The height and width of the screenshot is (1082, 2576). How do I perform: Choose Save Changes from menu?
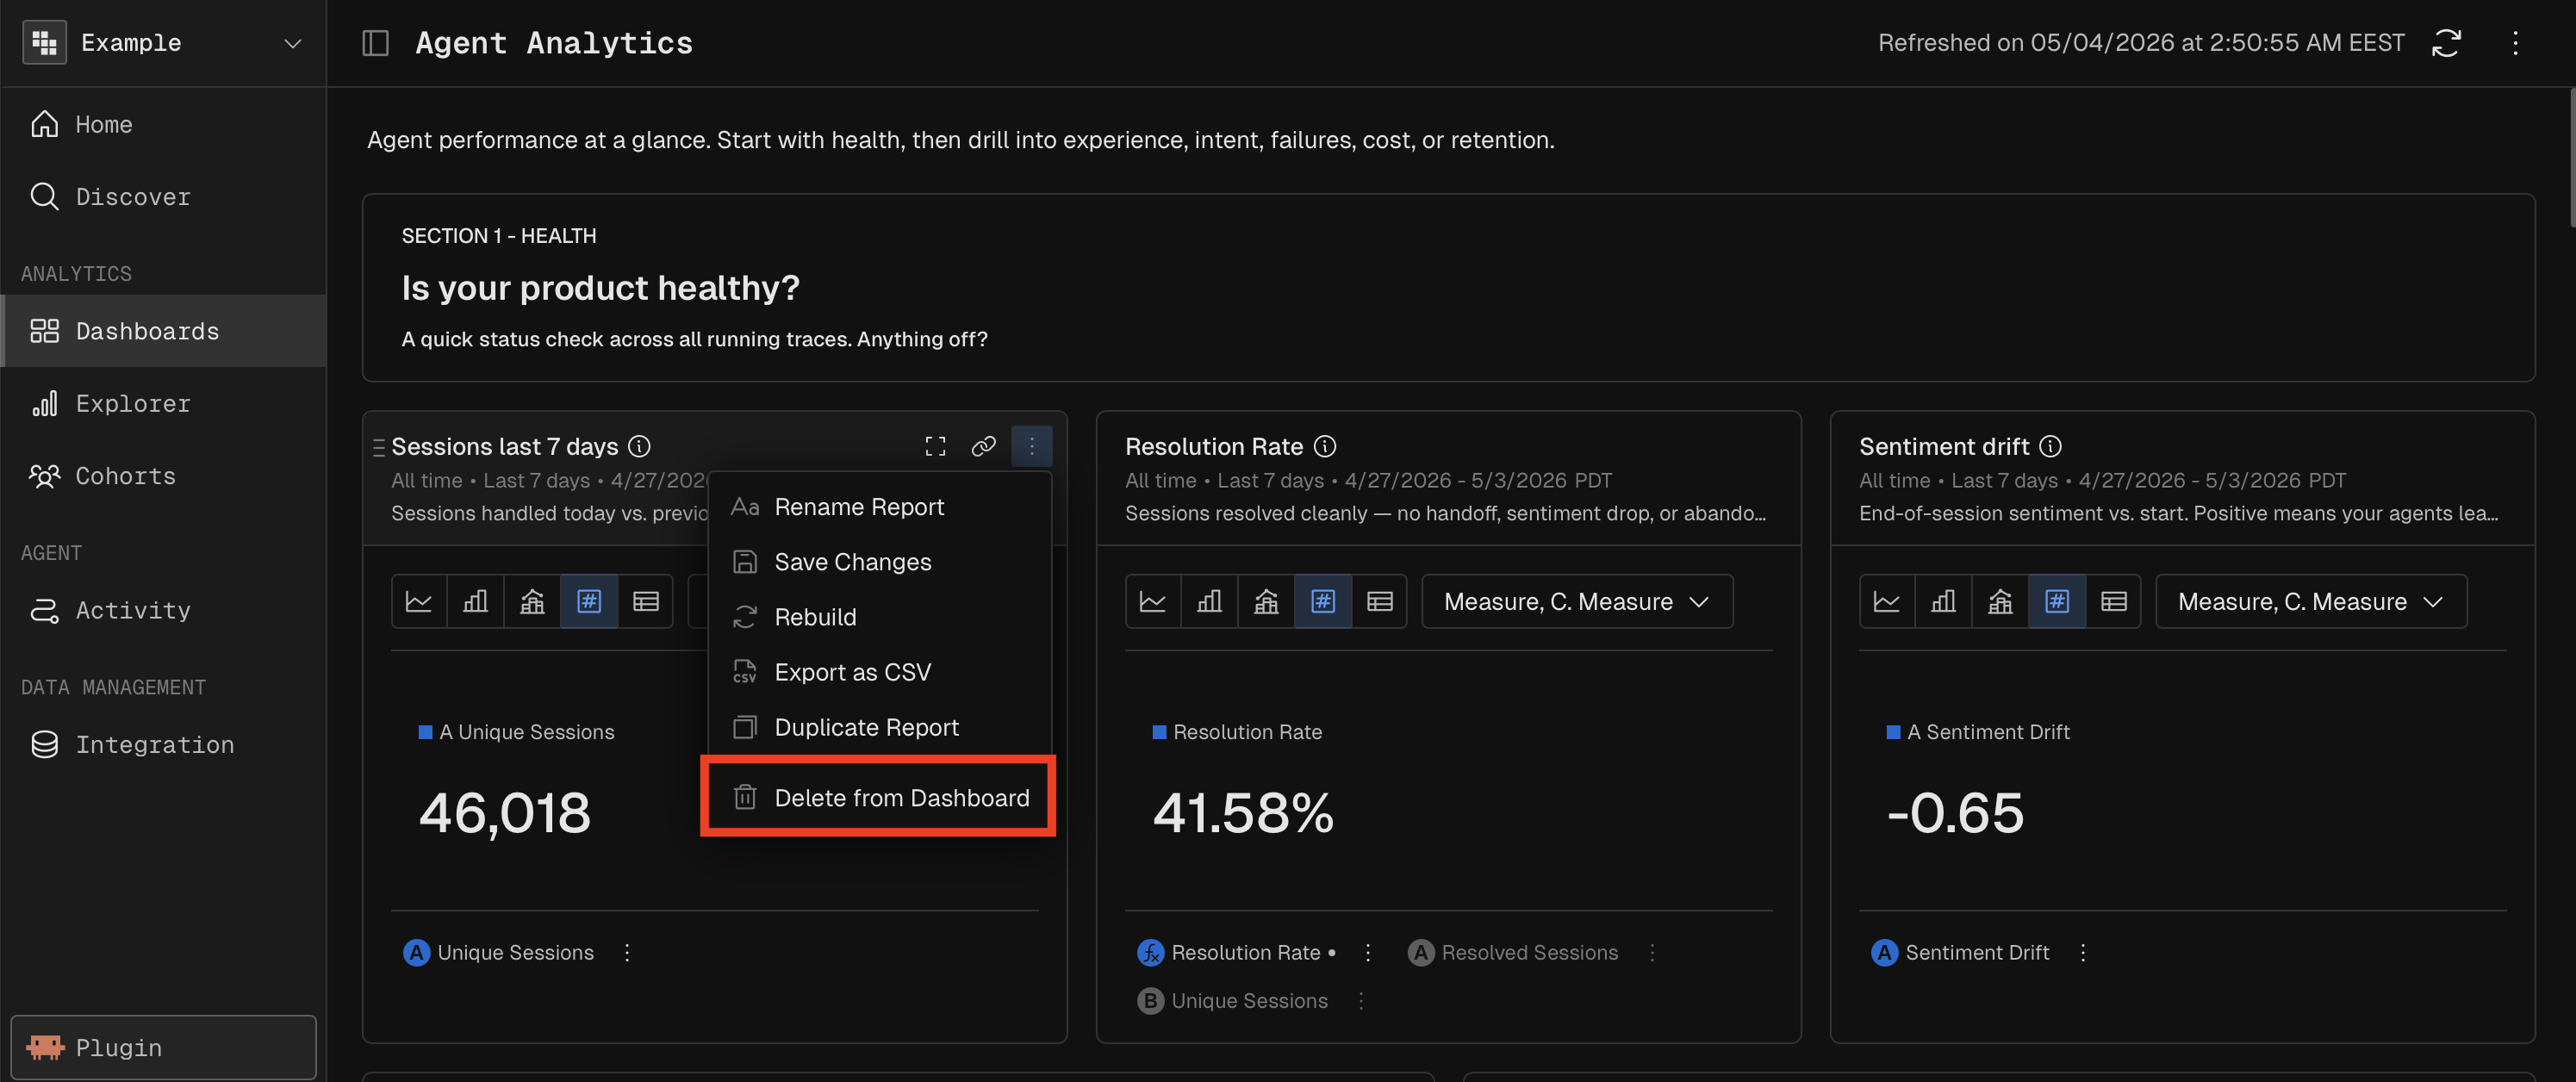click(879, 562)
